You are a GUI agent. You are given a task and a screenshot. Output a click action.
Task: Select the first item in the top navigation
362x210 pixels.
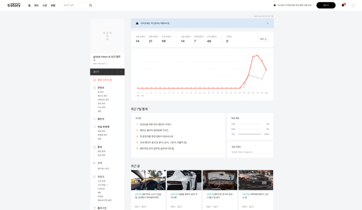(29, 6)
